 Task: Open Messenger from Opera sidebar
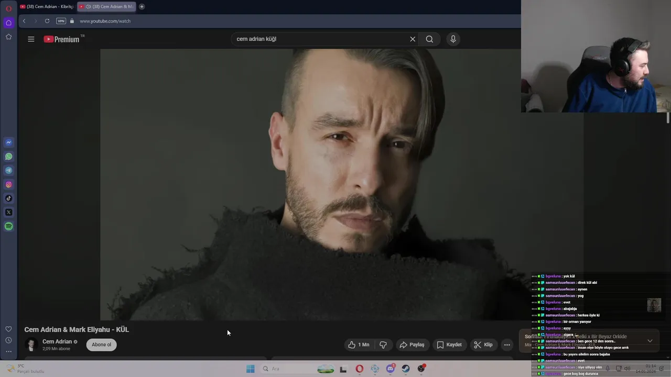tap(8, 142)
